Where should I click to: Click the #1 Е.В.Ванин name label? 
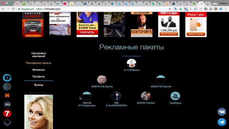[132, 70]
